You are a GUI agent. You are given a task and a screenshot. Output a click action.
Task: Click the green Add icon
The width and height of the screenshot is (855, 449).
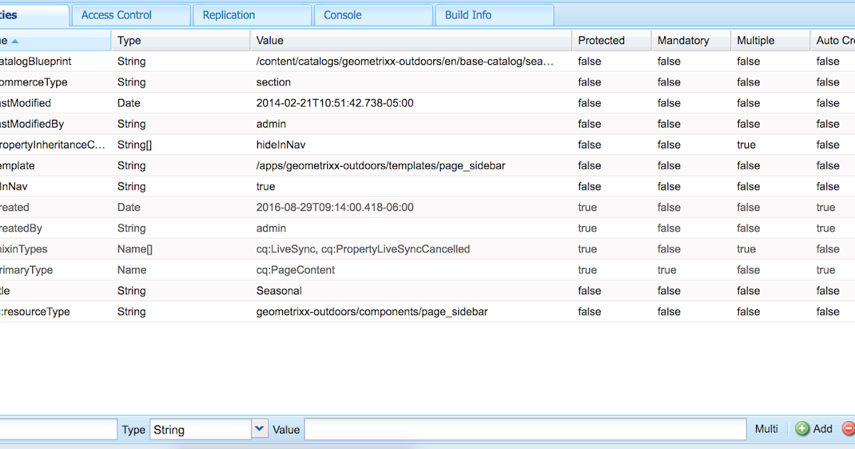tap(803, 428)
